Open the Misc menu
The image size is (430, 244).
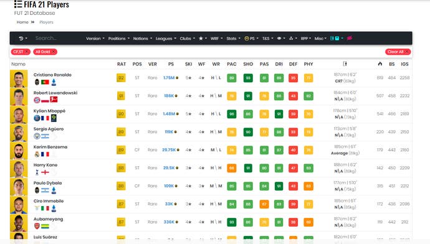(x=320, y=39)
